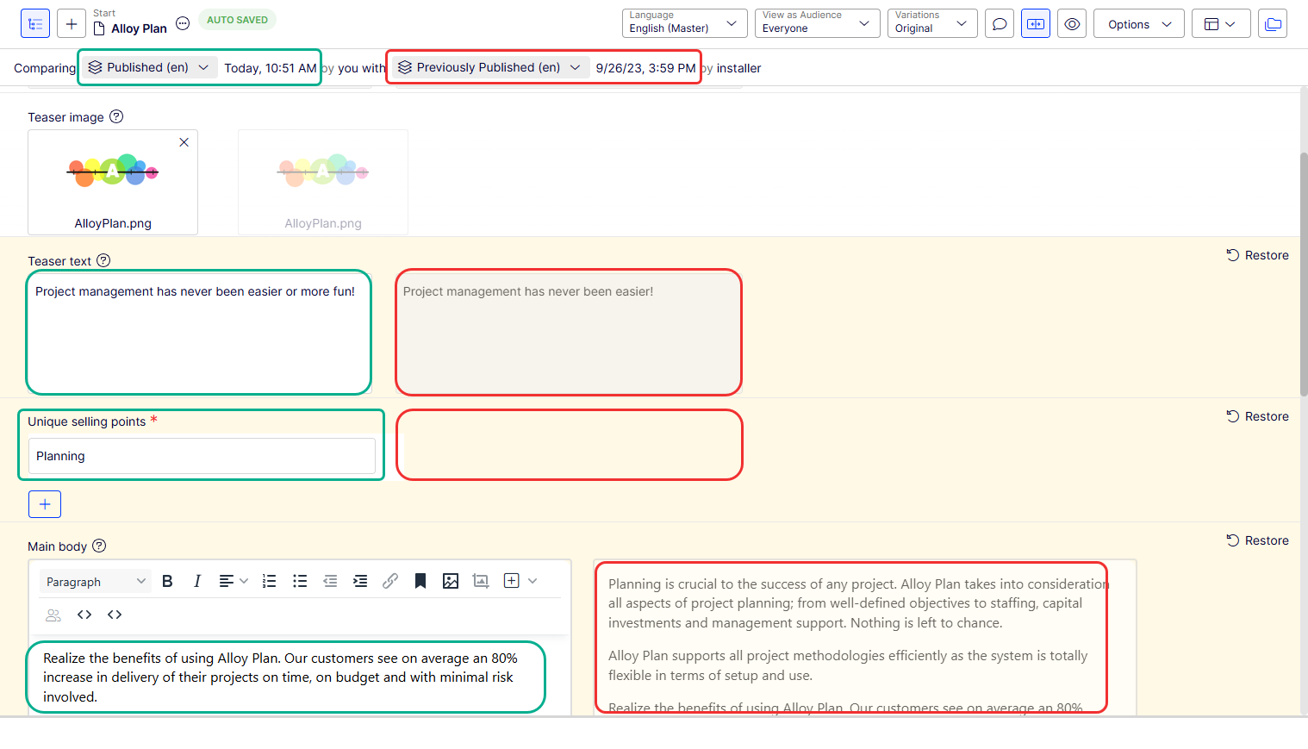
Task: Click the insert image icon
Action: [x=451, y=582]
